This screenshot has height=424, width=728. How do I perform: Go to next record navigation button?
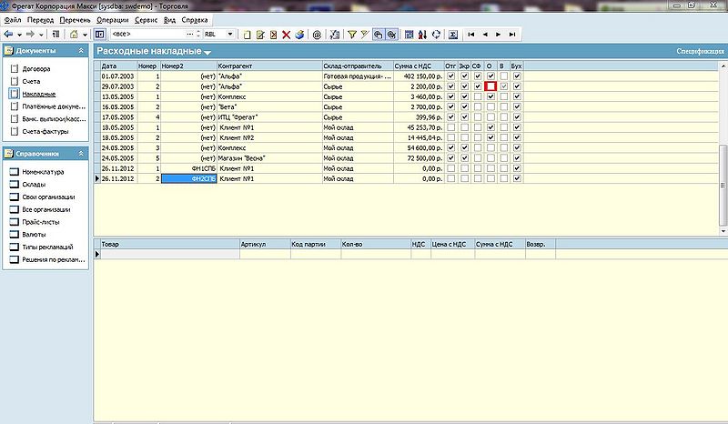498,35
